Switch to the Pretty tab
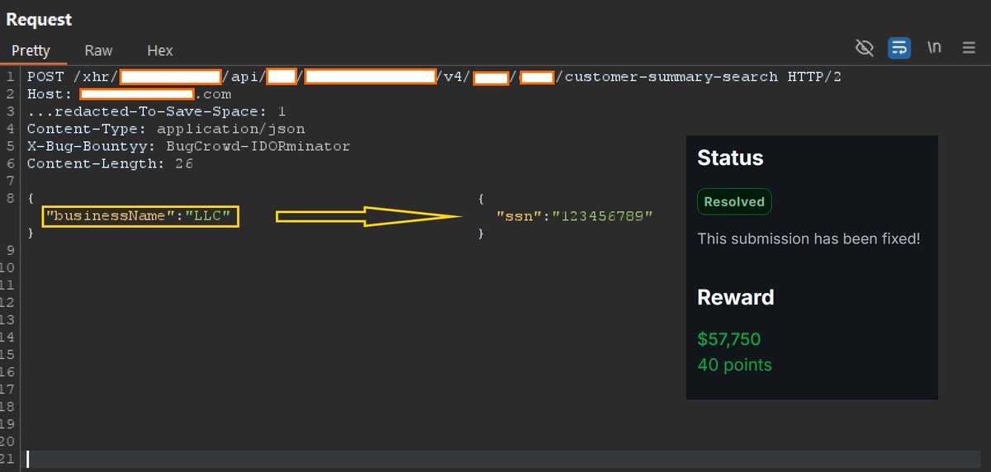This screenshot has width=991, height=472. 31,50
